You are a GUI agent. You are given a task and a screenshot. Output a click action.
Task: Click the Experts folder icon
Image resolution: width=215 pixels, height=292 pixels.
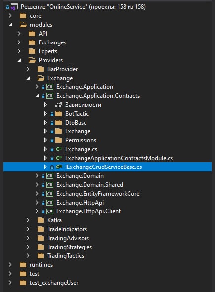click(32, 51)
